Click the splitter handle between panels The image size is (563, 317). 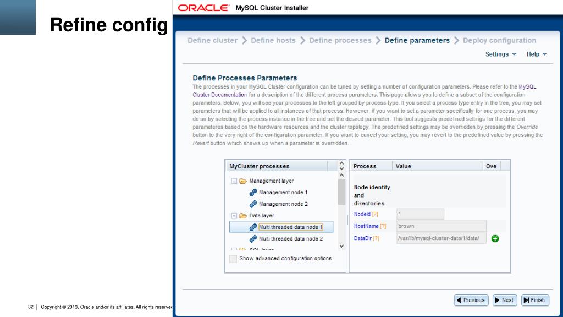point(347,219)
